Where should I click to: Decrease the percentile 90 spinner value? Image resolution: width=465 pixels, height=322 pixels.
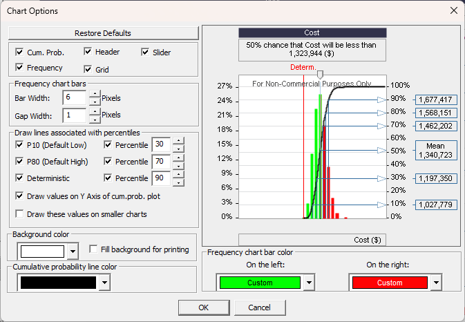178,182
